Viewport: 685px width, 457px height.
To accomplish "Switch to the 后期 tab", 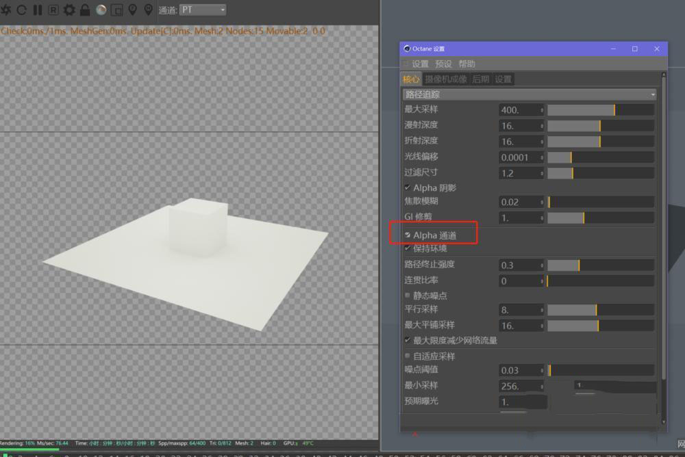I will (481, 79).
